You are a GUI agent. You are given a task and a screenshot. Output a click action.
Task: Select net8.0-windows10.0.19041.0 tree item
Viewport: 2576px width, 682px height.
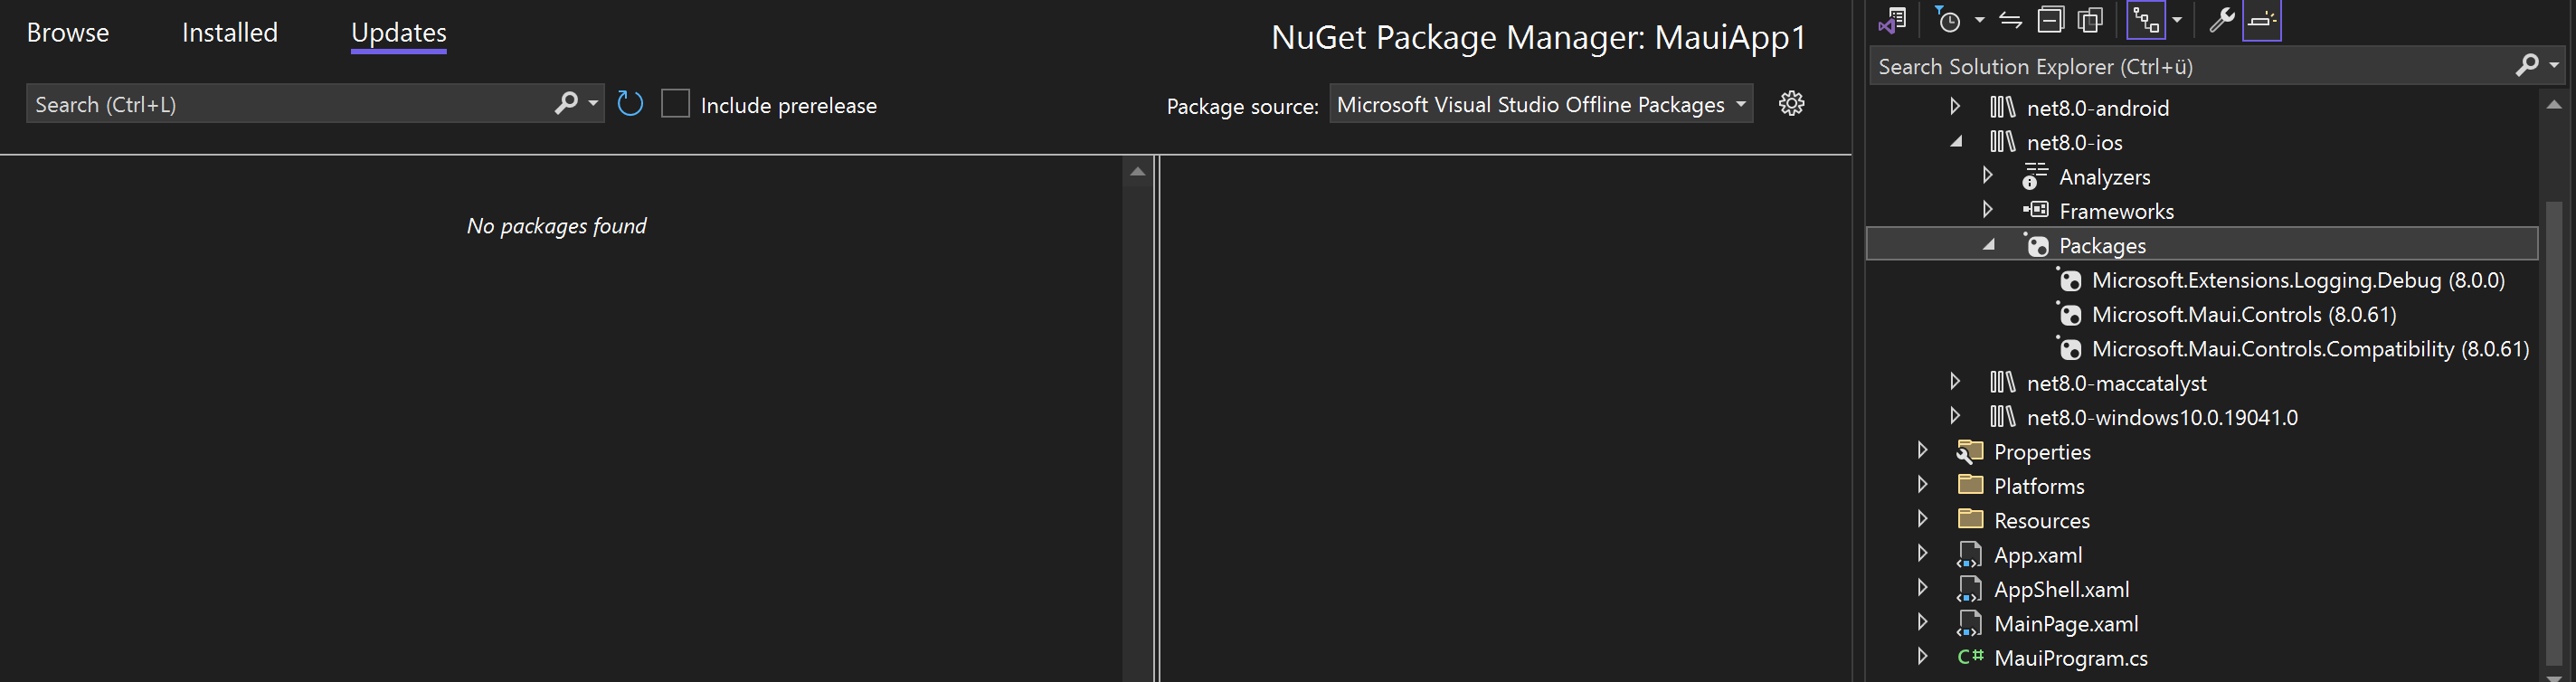point(2161,418)
